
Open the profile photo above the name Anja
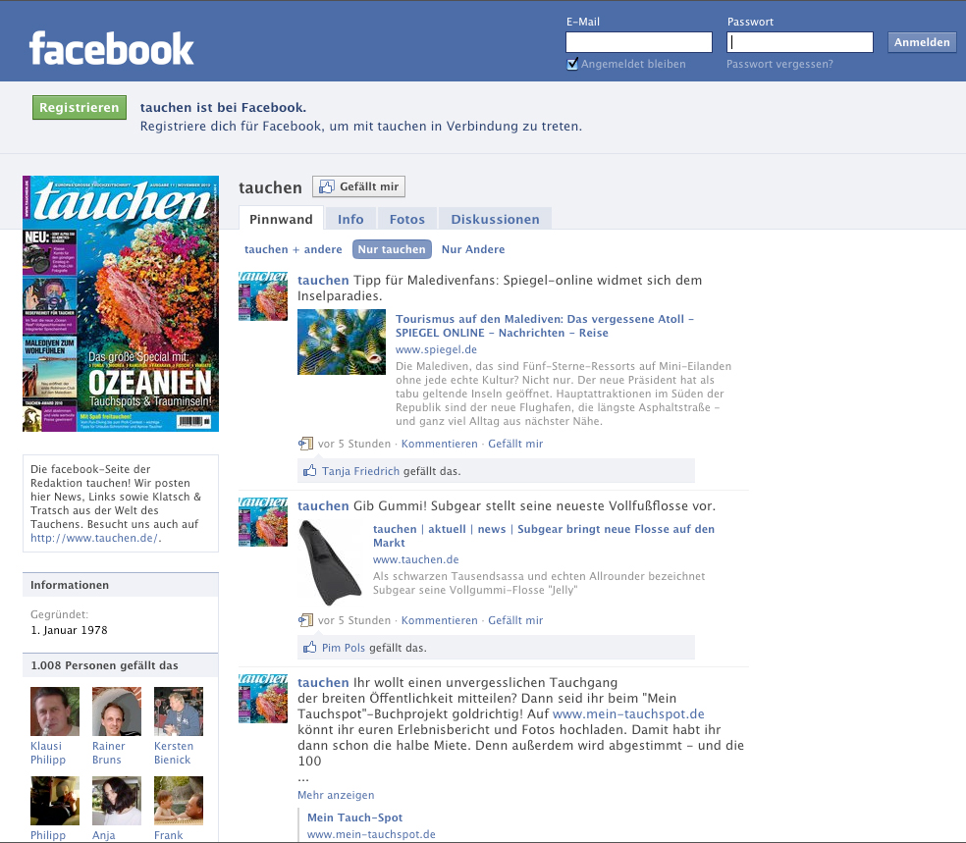click(117, 801)
